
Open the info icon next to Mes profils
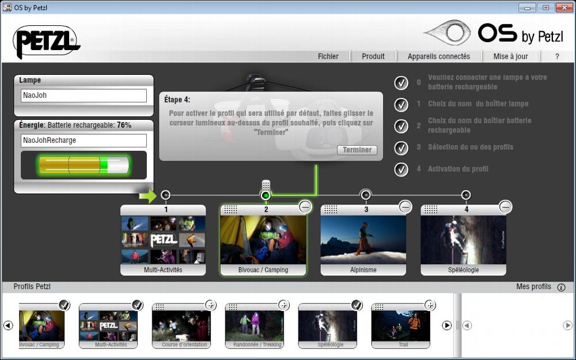[561, 287]
